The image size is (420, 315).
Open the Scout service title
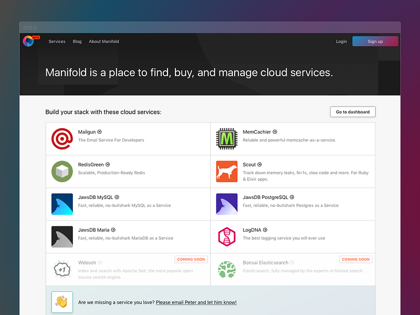pyautogui.click(x=249, y=164)
